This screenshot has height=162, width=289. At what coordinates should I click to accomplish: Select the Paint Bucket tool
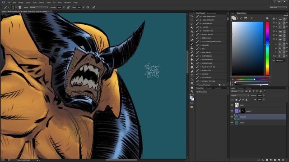click(x=192, y=59)
